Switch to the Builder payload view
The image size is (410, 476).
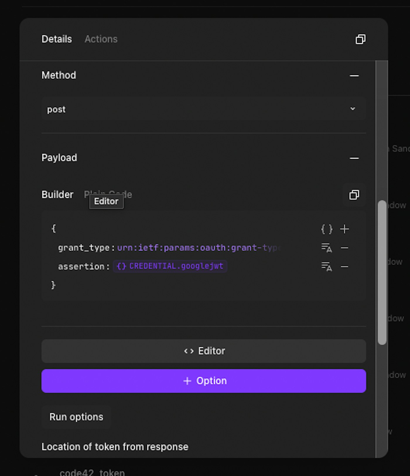click(x=57, y=195)
